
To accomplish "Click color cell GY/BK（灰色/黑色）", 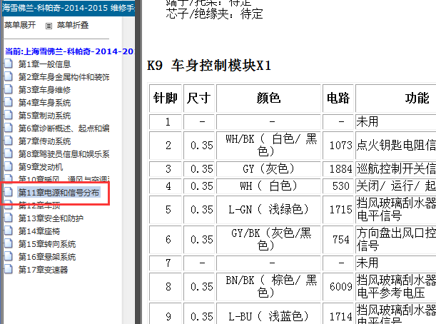I will coord(268,240).
